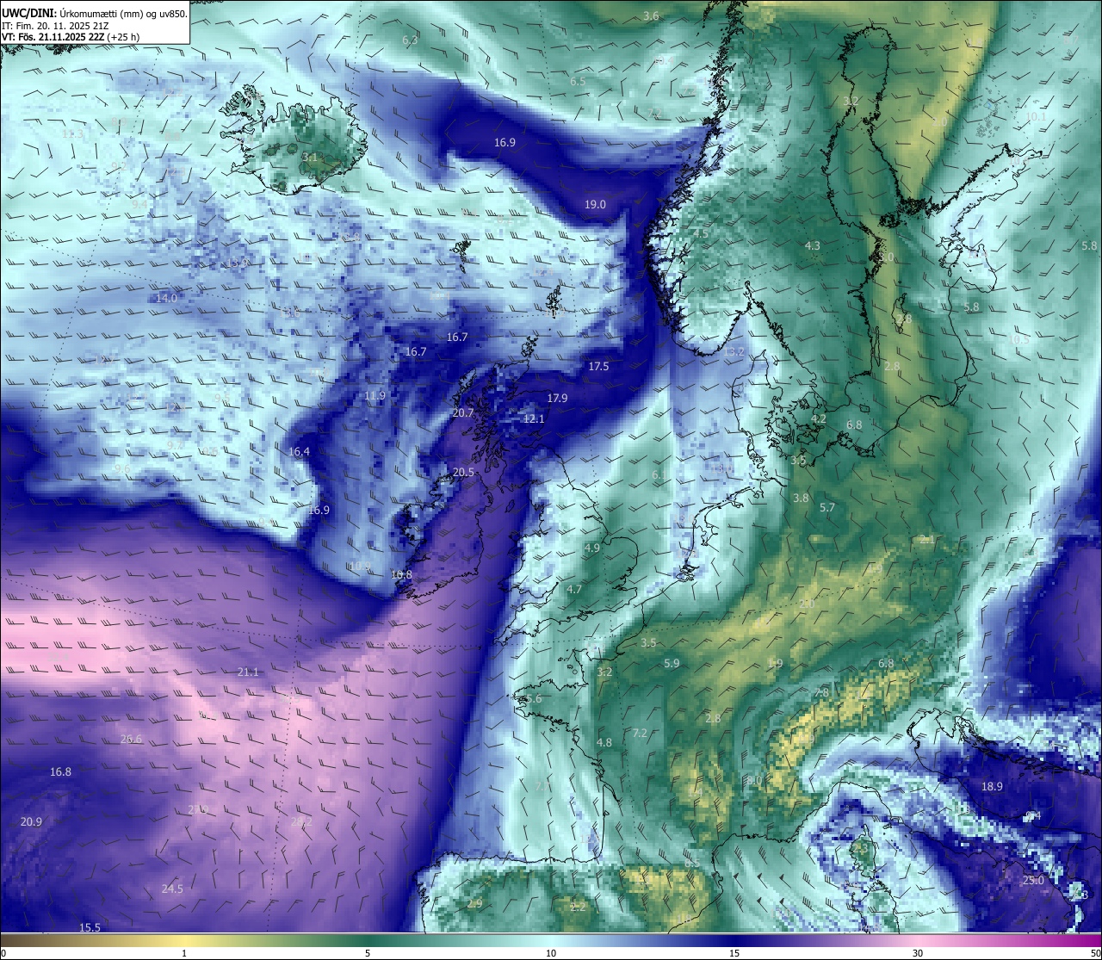Click the colorbar tick label 5
Screen dimensions: 1102x960
point(368,953)
